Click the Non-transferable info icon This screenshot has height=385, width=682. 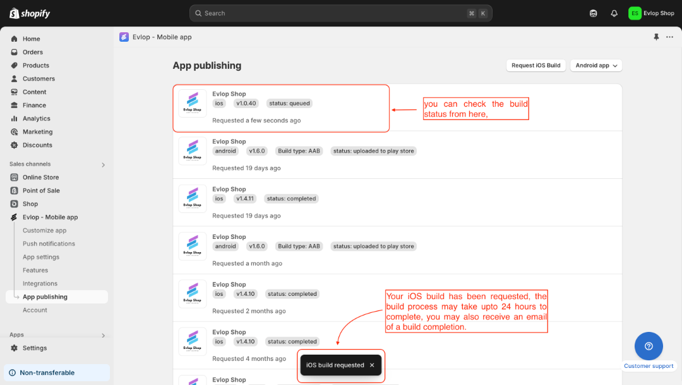[x=12, y=373]
